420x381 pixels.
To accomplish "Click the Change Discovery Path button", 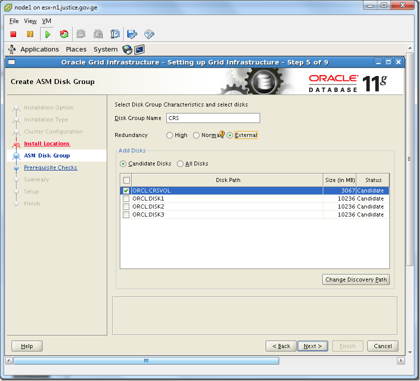I will tap(356, 279).
